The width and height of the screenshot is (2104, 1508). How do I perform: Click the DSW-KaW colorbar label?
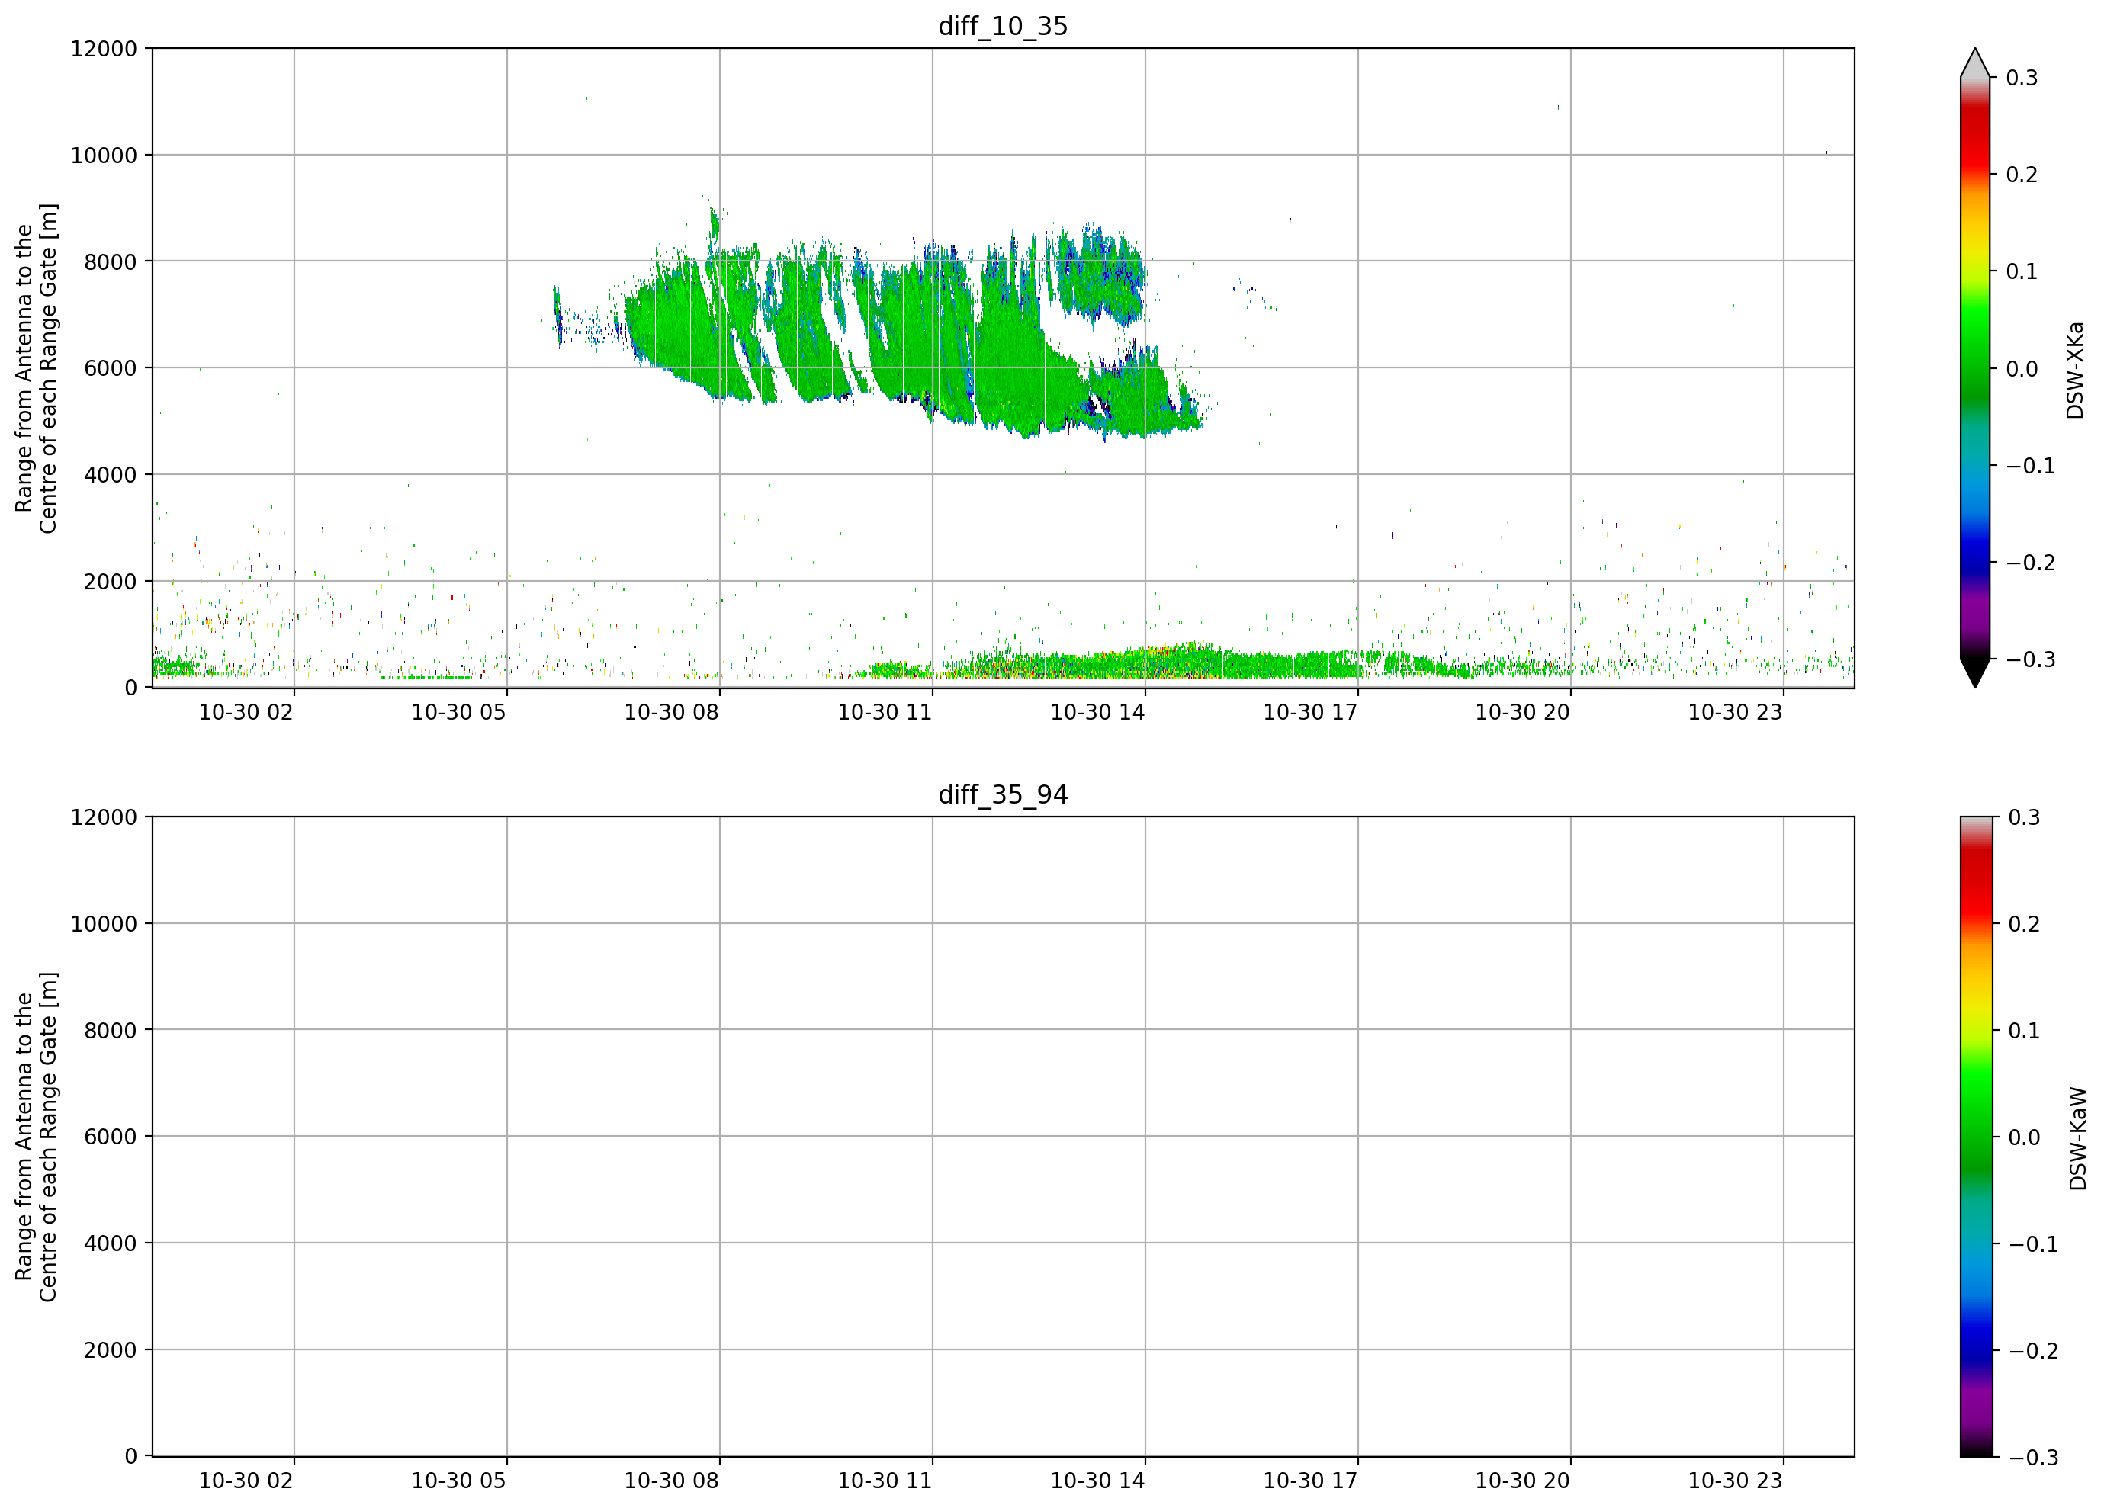(2077, 1138)
